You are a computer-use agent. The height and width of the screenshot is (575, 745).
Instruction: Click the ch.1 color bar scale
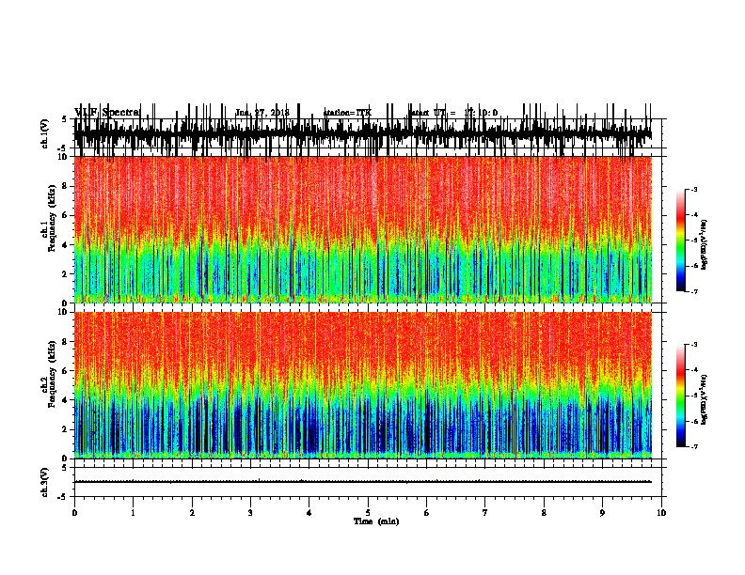click(x=681, y=241)
